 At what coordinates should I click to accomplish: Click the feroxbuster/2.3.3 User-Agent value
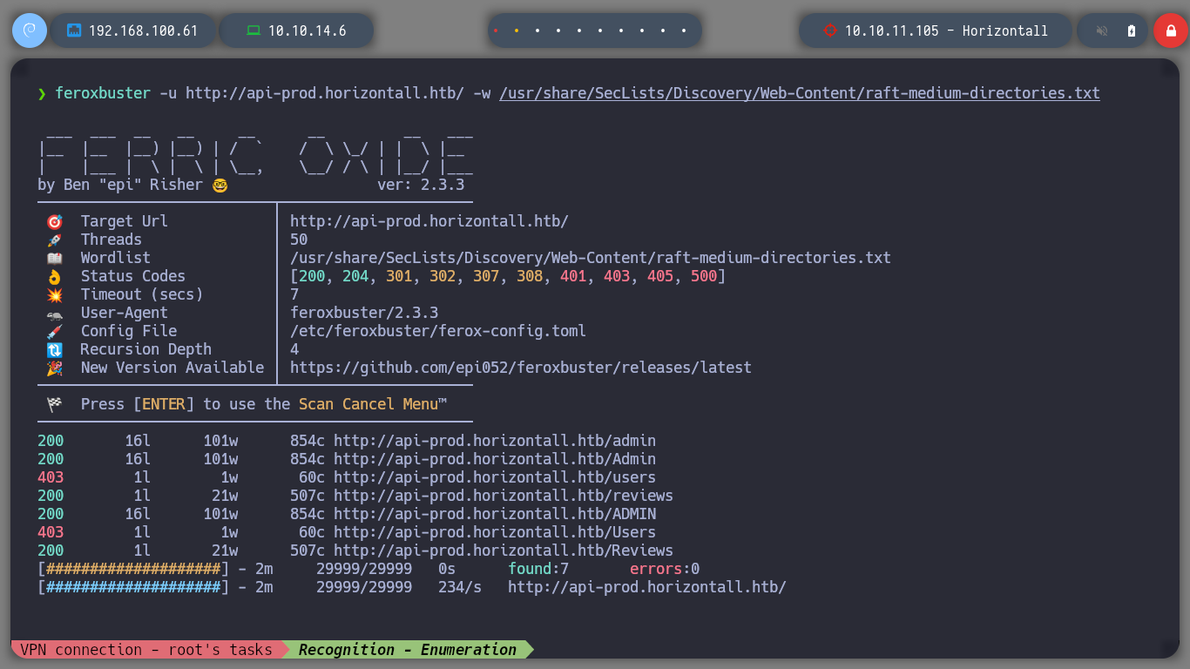[x=364, y=313]
